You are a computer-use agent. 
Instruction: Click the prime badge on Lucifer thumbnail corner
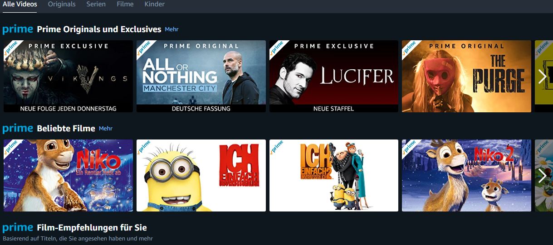pos(277,48)
